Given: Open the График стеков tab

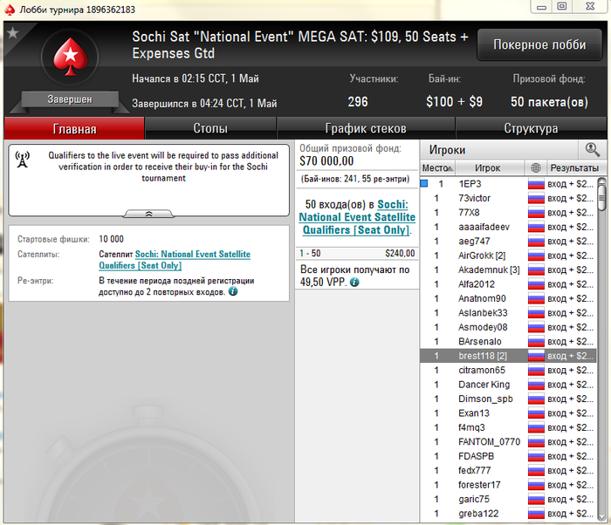Looking at the screenshot, I should (x=366, y=128).
